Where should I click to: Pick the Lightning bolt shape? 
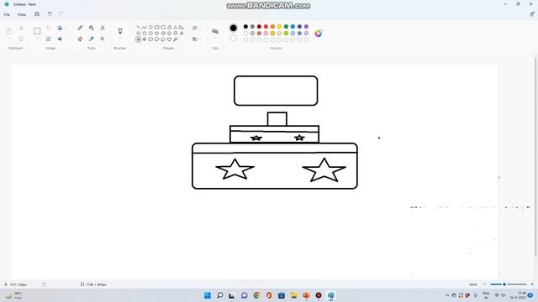coord(176,39)
